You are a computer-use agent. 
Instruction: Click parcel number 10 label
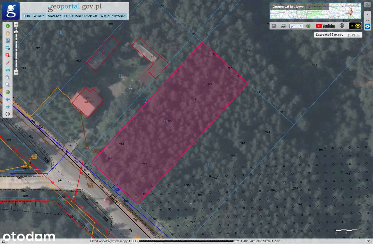pos(61,33)
